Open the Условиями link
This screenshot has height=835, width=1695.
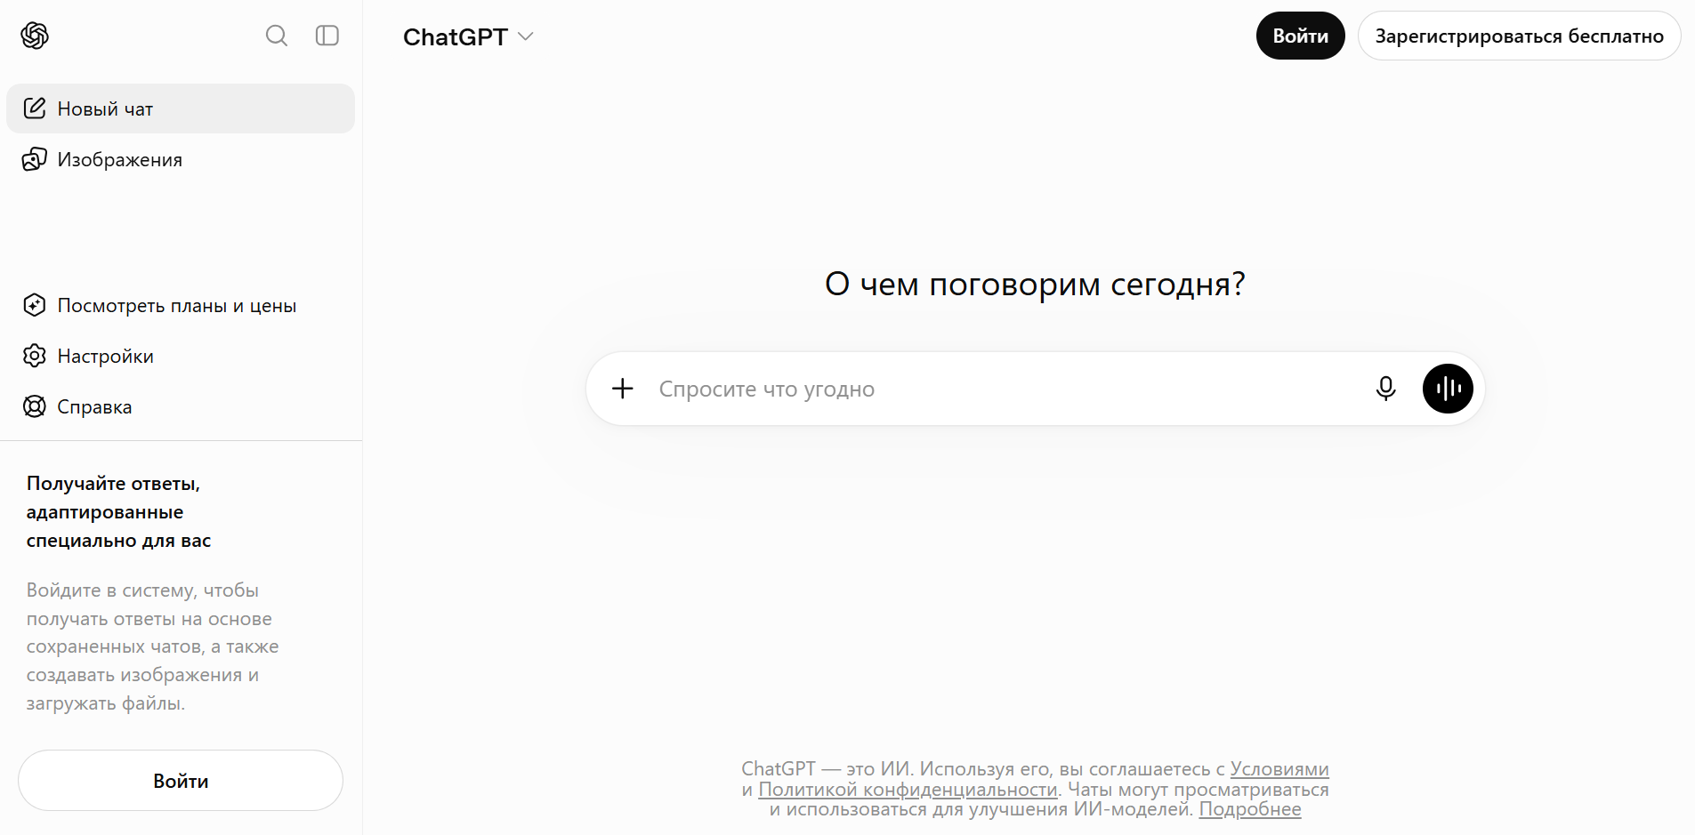pyautogui.click(x=1279, y=769)
